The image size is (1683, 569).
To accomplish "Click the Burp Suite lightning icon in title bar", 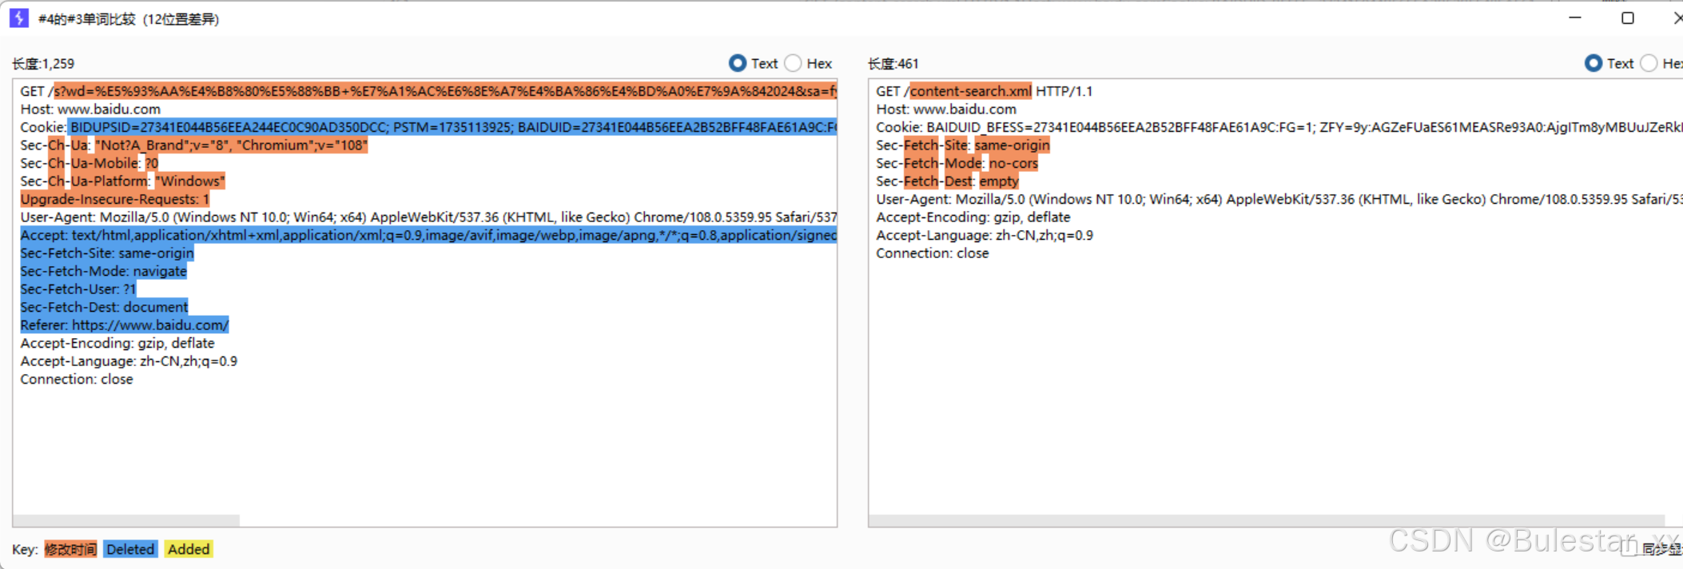I will (x=19, y=18).
